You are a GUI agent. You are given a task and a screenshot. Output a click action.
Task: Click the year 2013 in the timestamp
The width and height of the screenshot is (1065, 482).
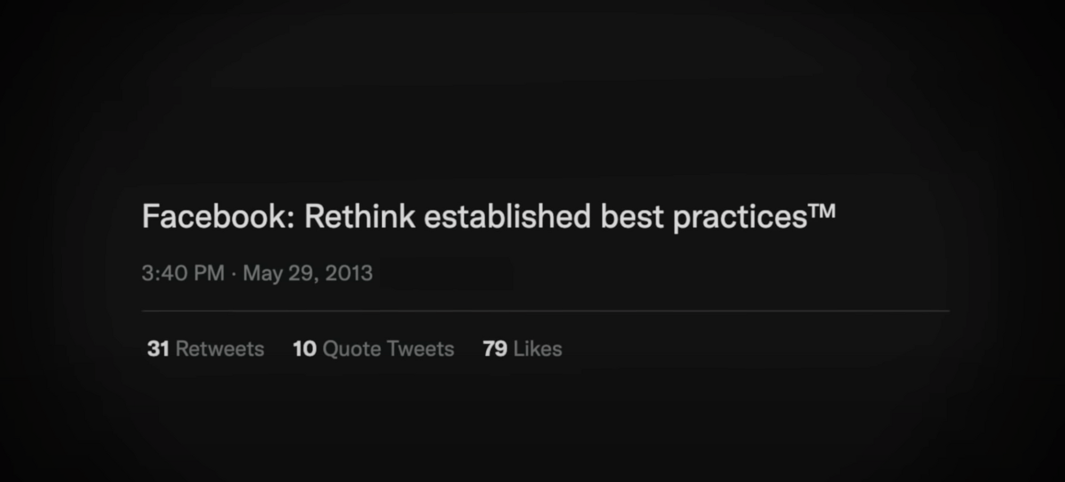[349, 273]
